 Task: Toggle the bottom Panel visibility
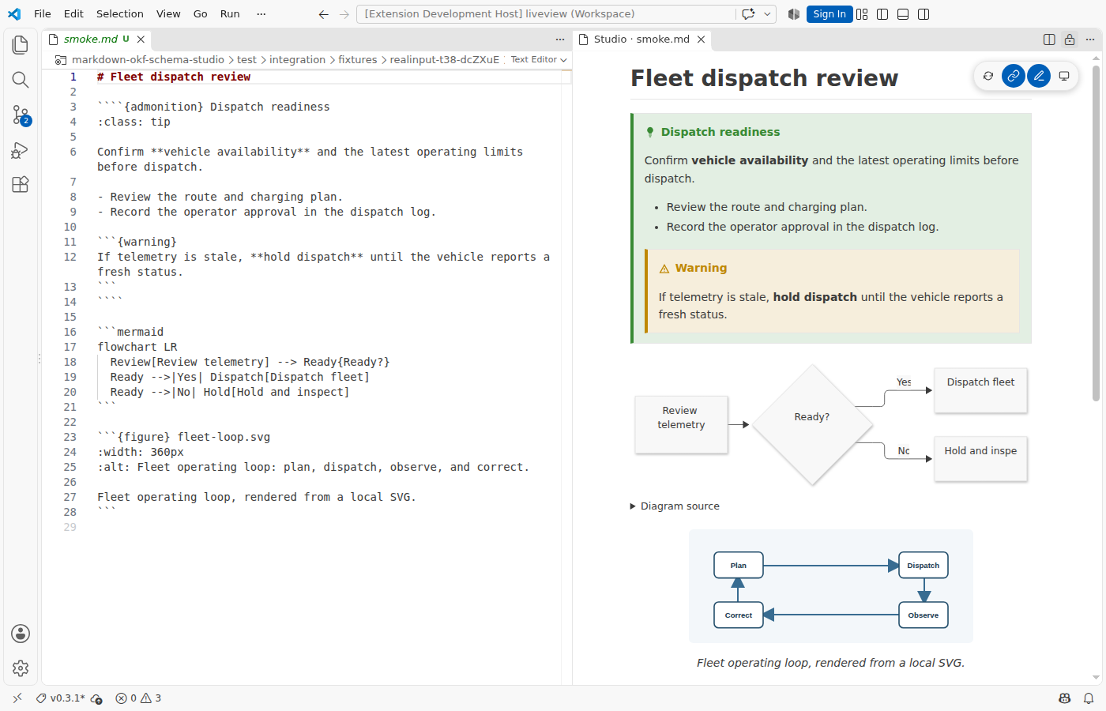pos(903,14)
